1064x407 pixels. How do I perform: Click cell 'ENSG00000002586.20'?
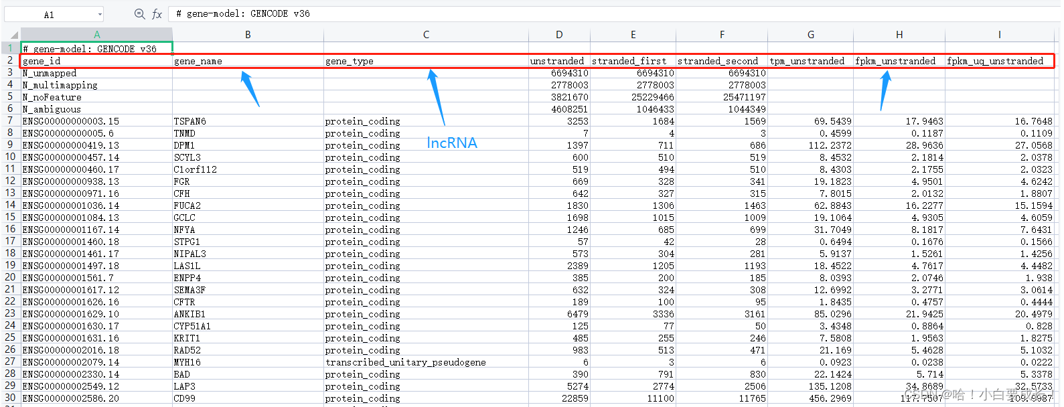(x=96, y=398)
